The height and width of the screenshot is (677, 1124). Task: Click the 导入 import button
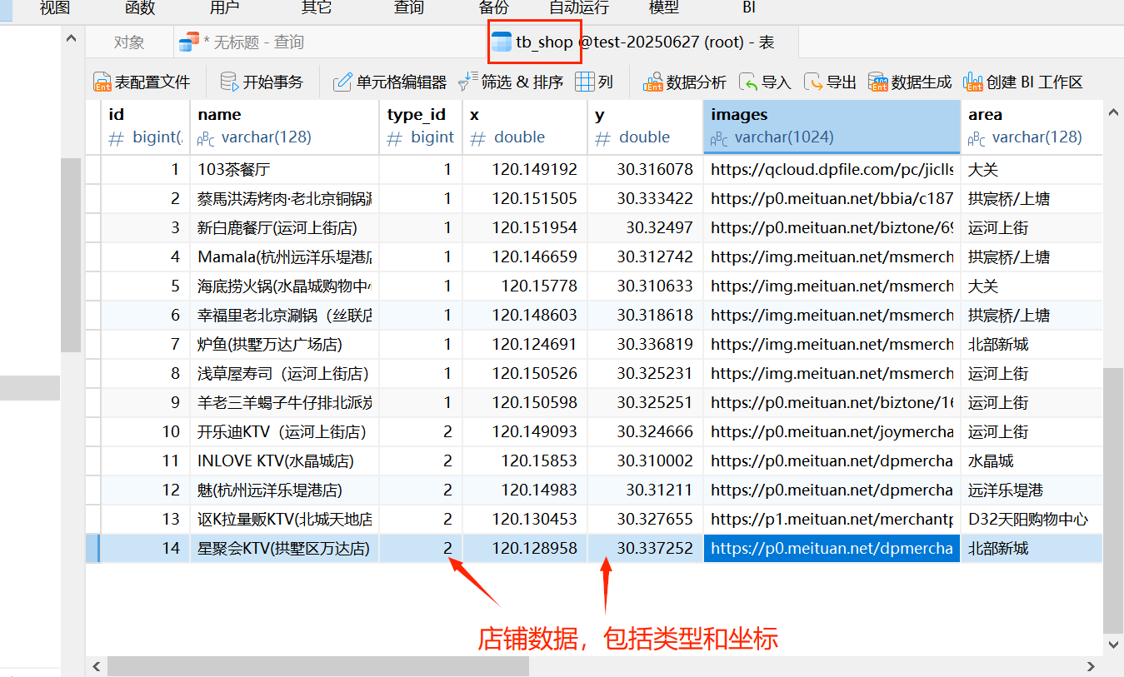pos(765,82)
